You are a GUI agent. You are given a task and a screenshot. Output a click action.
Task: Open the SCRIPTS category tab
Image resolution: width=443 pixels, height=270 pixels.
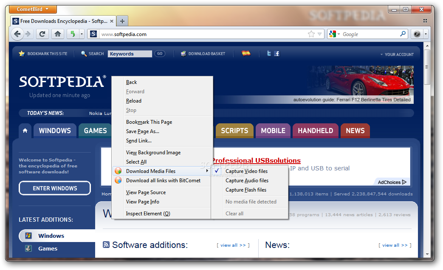coord(234,131)
